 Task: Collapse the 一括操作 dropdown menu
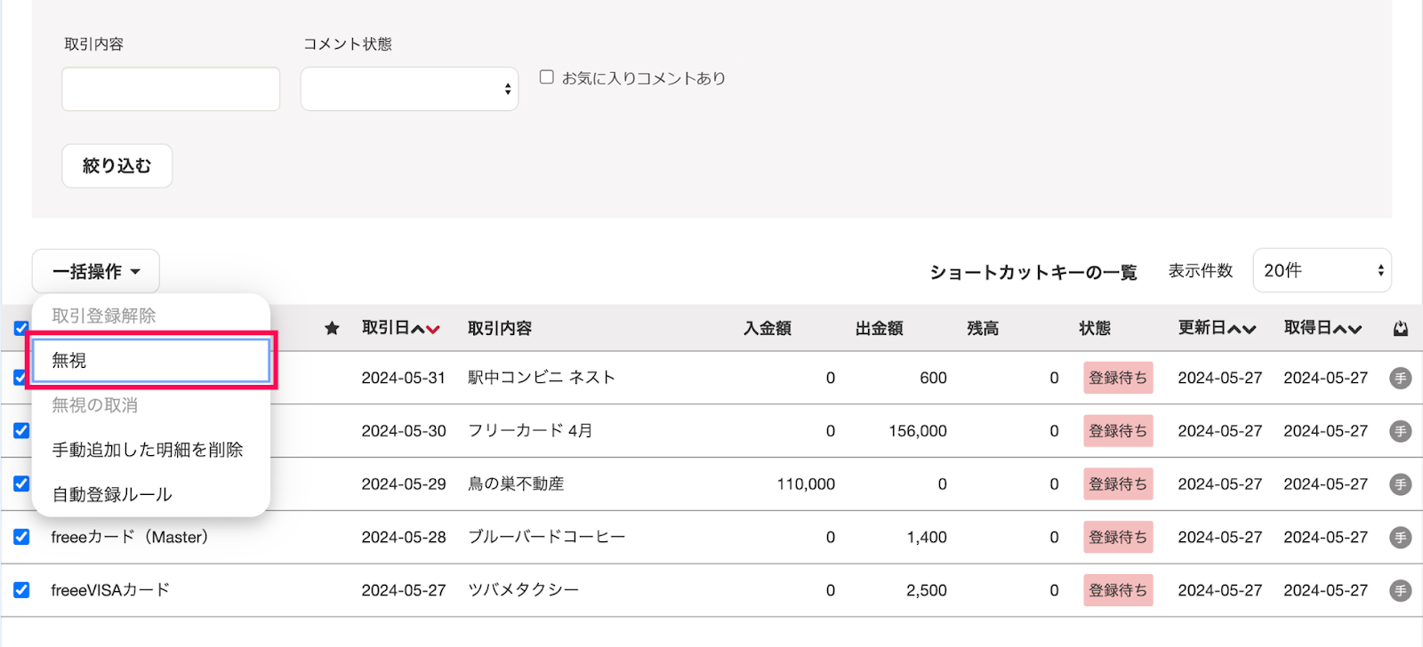pos(96,271)
